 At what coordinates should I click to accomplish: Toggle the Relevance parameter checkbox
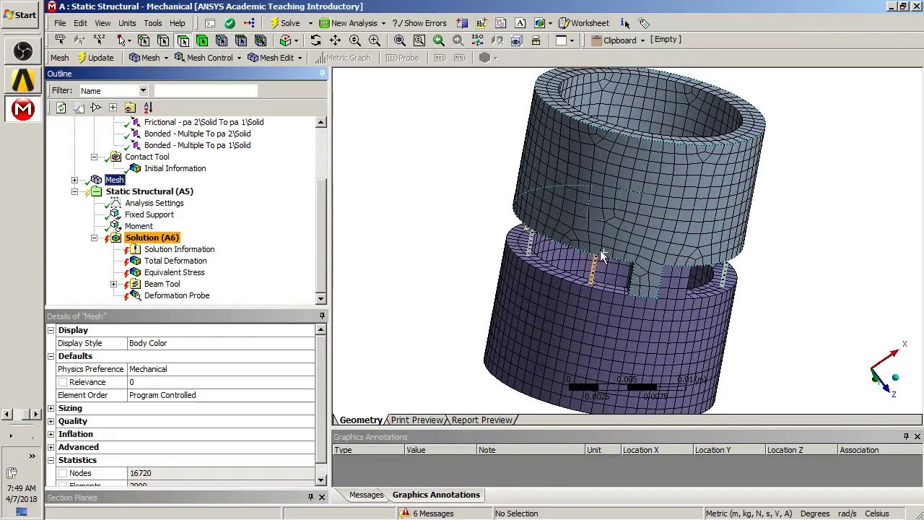point(63,382)
